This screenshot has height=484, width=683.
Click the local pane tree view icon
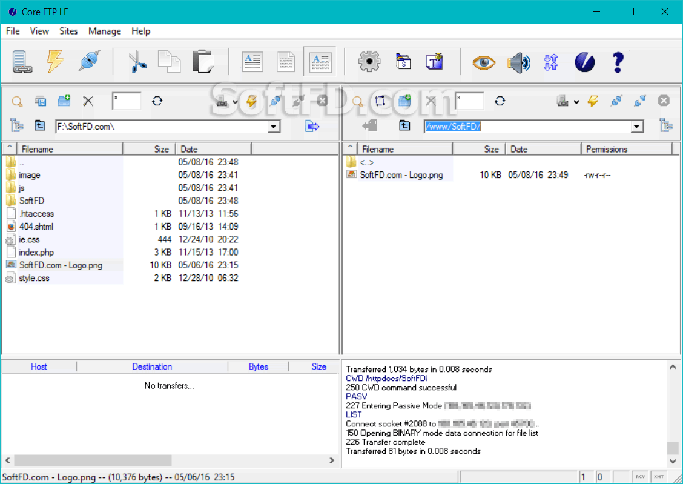pos(17,125)
